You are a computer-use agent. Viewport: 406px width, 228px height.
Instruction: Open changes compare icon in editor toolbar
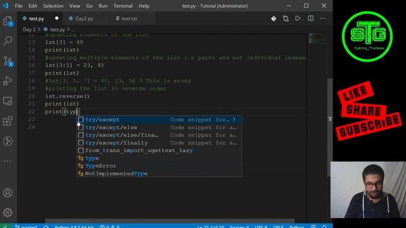(x=285, y=18)
